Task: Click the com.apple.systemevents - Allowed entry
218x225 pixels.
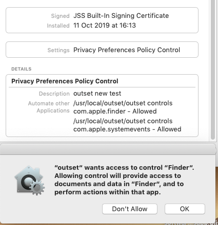Action: (x=127, y=129)
